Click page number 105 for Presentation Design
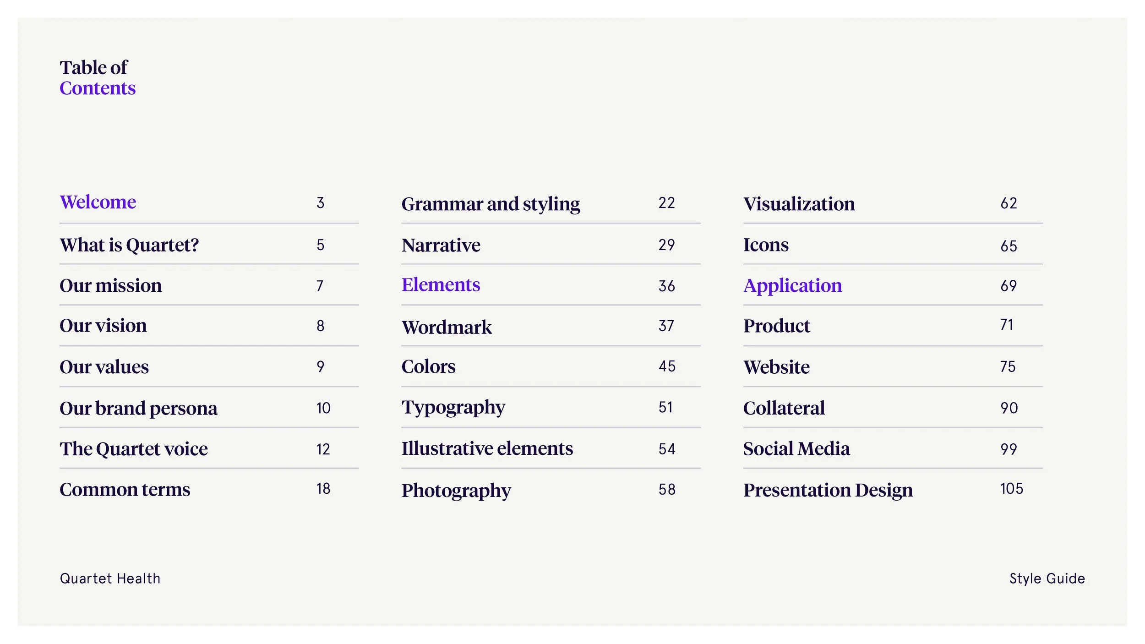The width and height of the screenshot is (1145, 644). [1011, 489]
